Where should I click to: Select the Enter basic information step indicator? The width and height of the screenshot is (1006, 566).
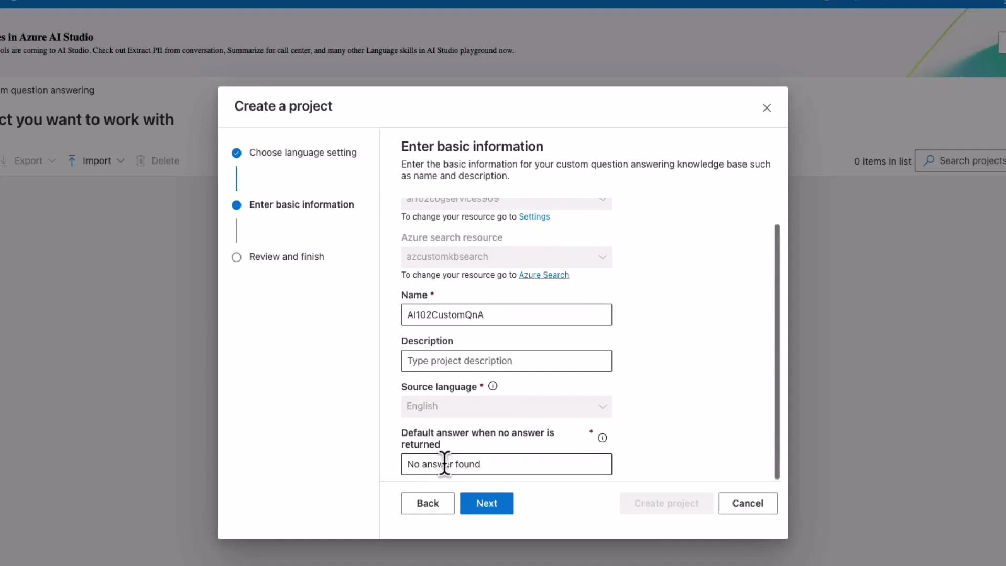[236, 205]
